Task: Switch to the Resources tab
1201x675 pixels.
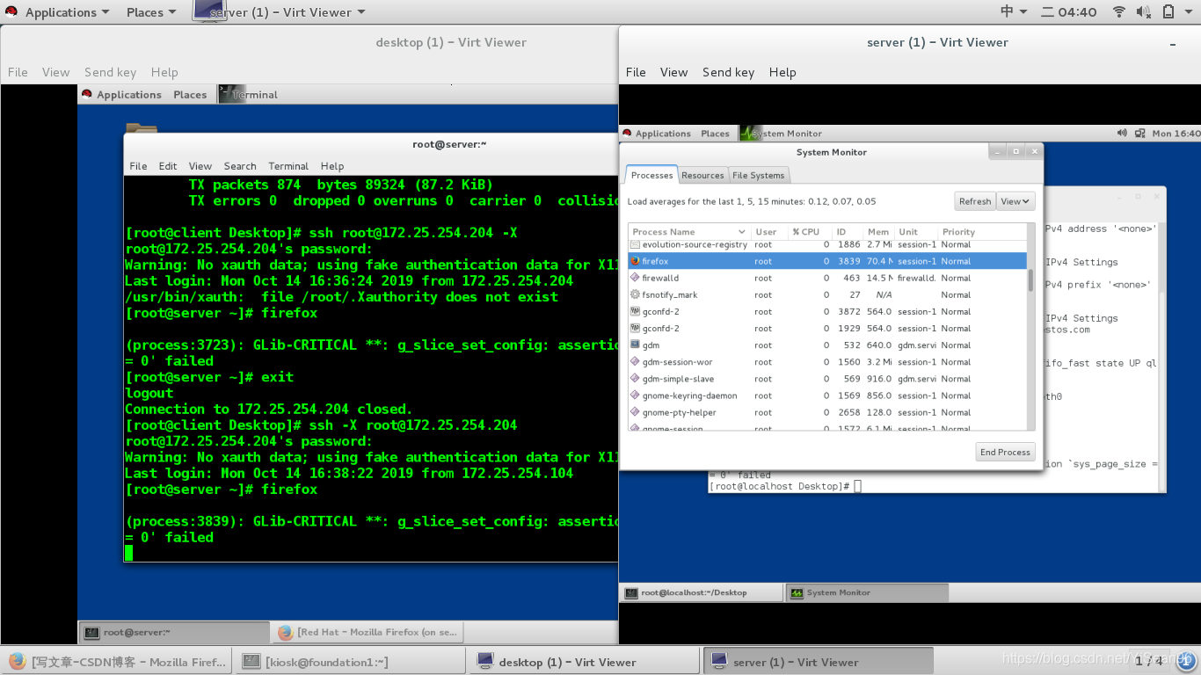Action: pyautogui.click(x=702, y=175)
